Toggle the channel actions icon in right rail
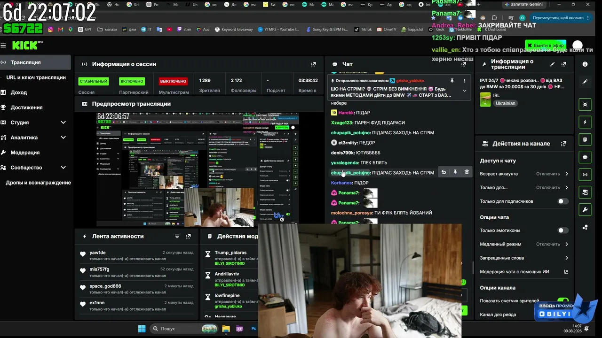The height and width of the screenshot is (338, 602). click(585, 192)
